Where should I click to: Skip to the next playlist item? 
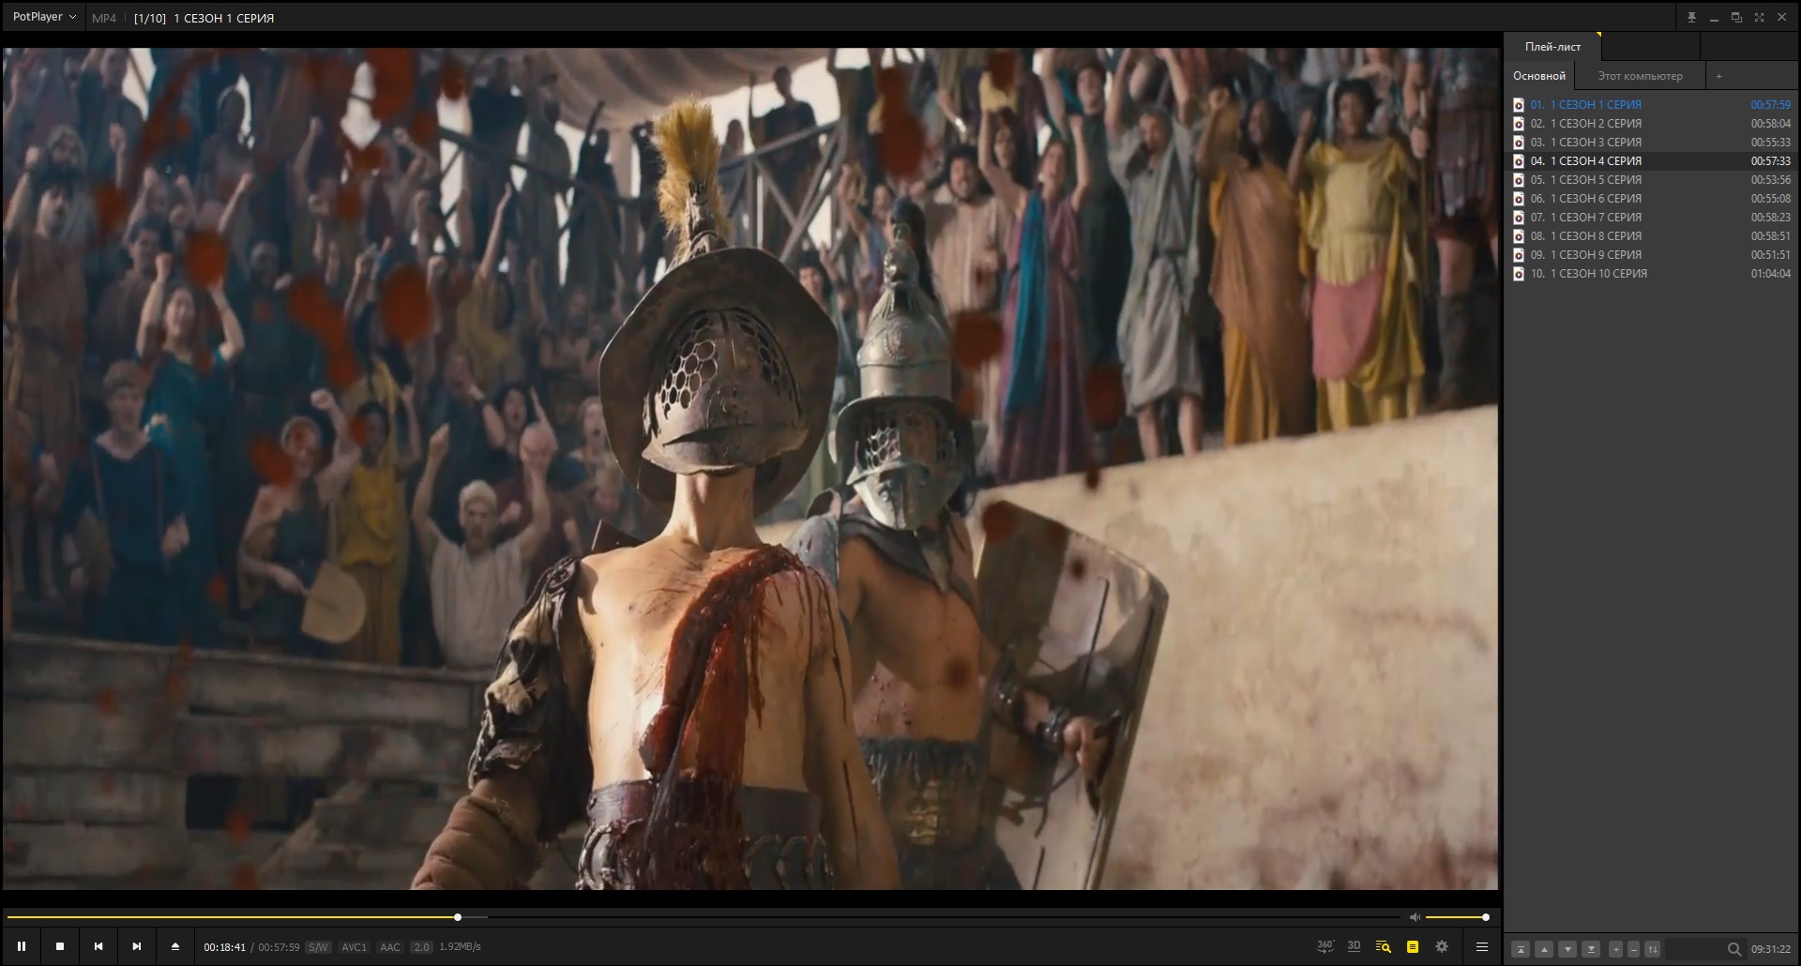tap(137, 946)
